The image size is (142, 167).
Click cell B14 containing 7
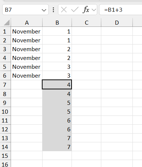pos(57,147)
